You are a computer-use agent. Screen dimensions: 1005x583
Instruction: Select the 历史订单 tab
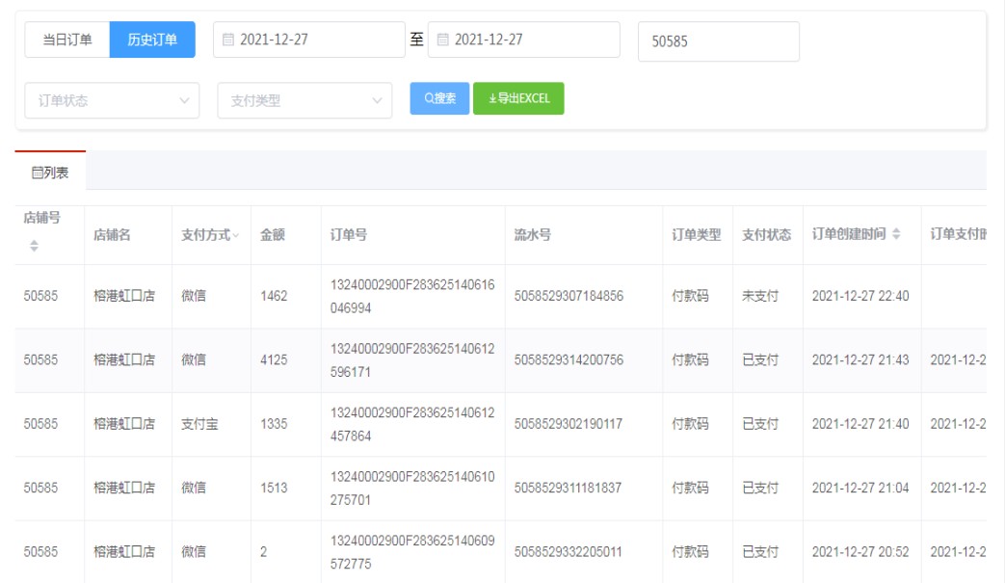click(152, 40)
